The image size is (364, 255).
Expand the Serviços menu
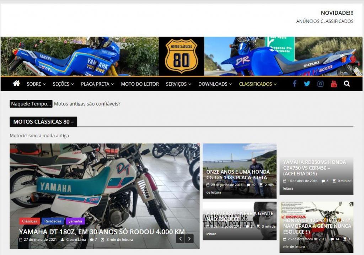(178, 84)
